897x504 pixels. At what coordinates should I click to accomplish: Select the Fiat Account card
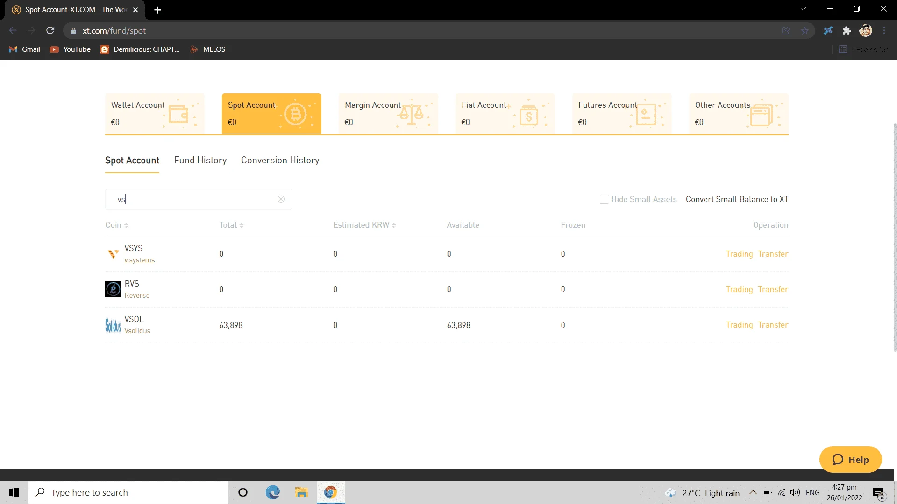505,114
